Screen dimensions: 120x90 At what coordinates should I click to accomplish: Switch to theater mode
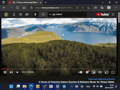[100, 72]
